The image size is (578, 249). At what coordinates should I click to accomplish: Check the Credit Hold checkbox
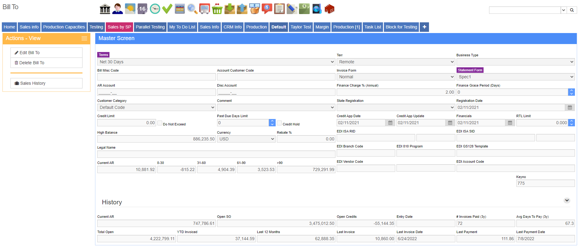point(279,123)
